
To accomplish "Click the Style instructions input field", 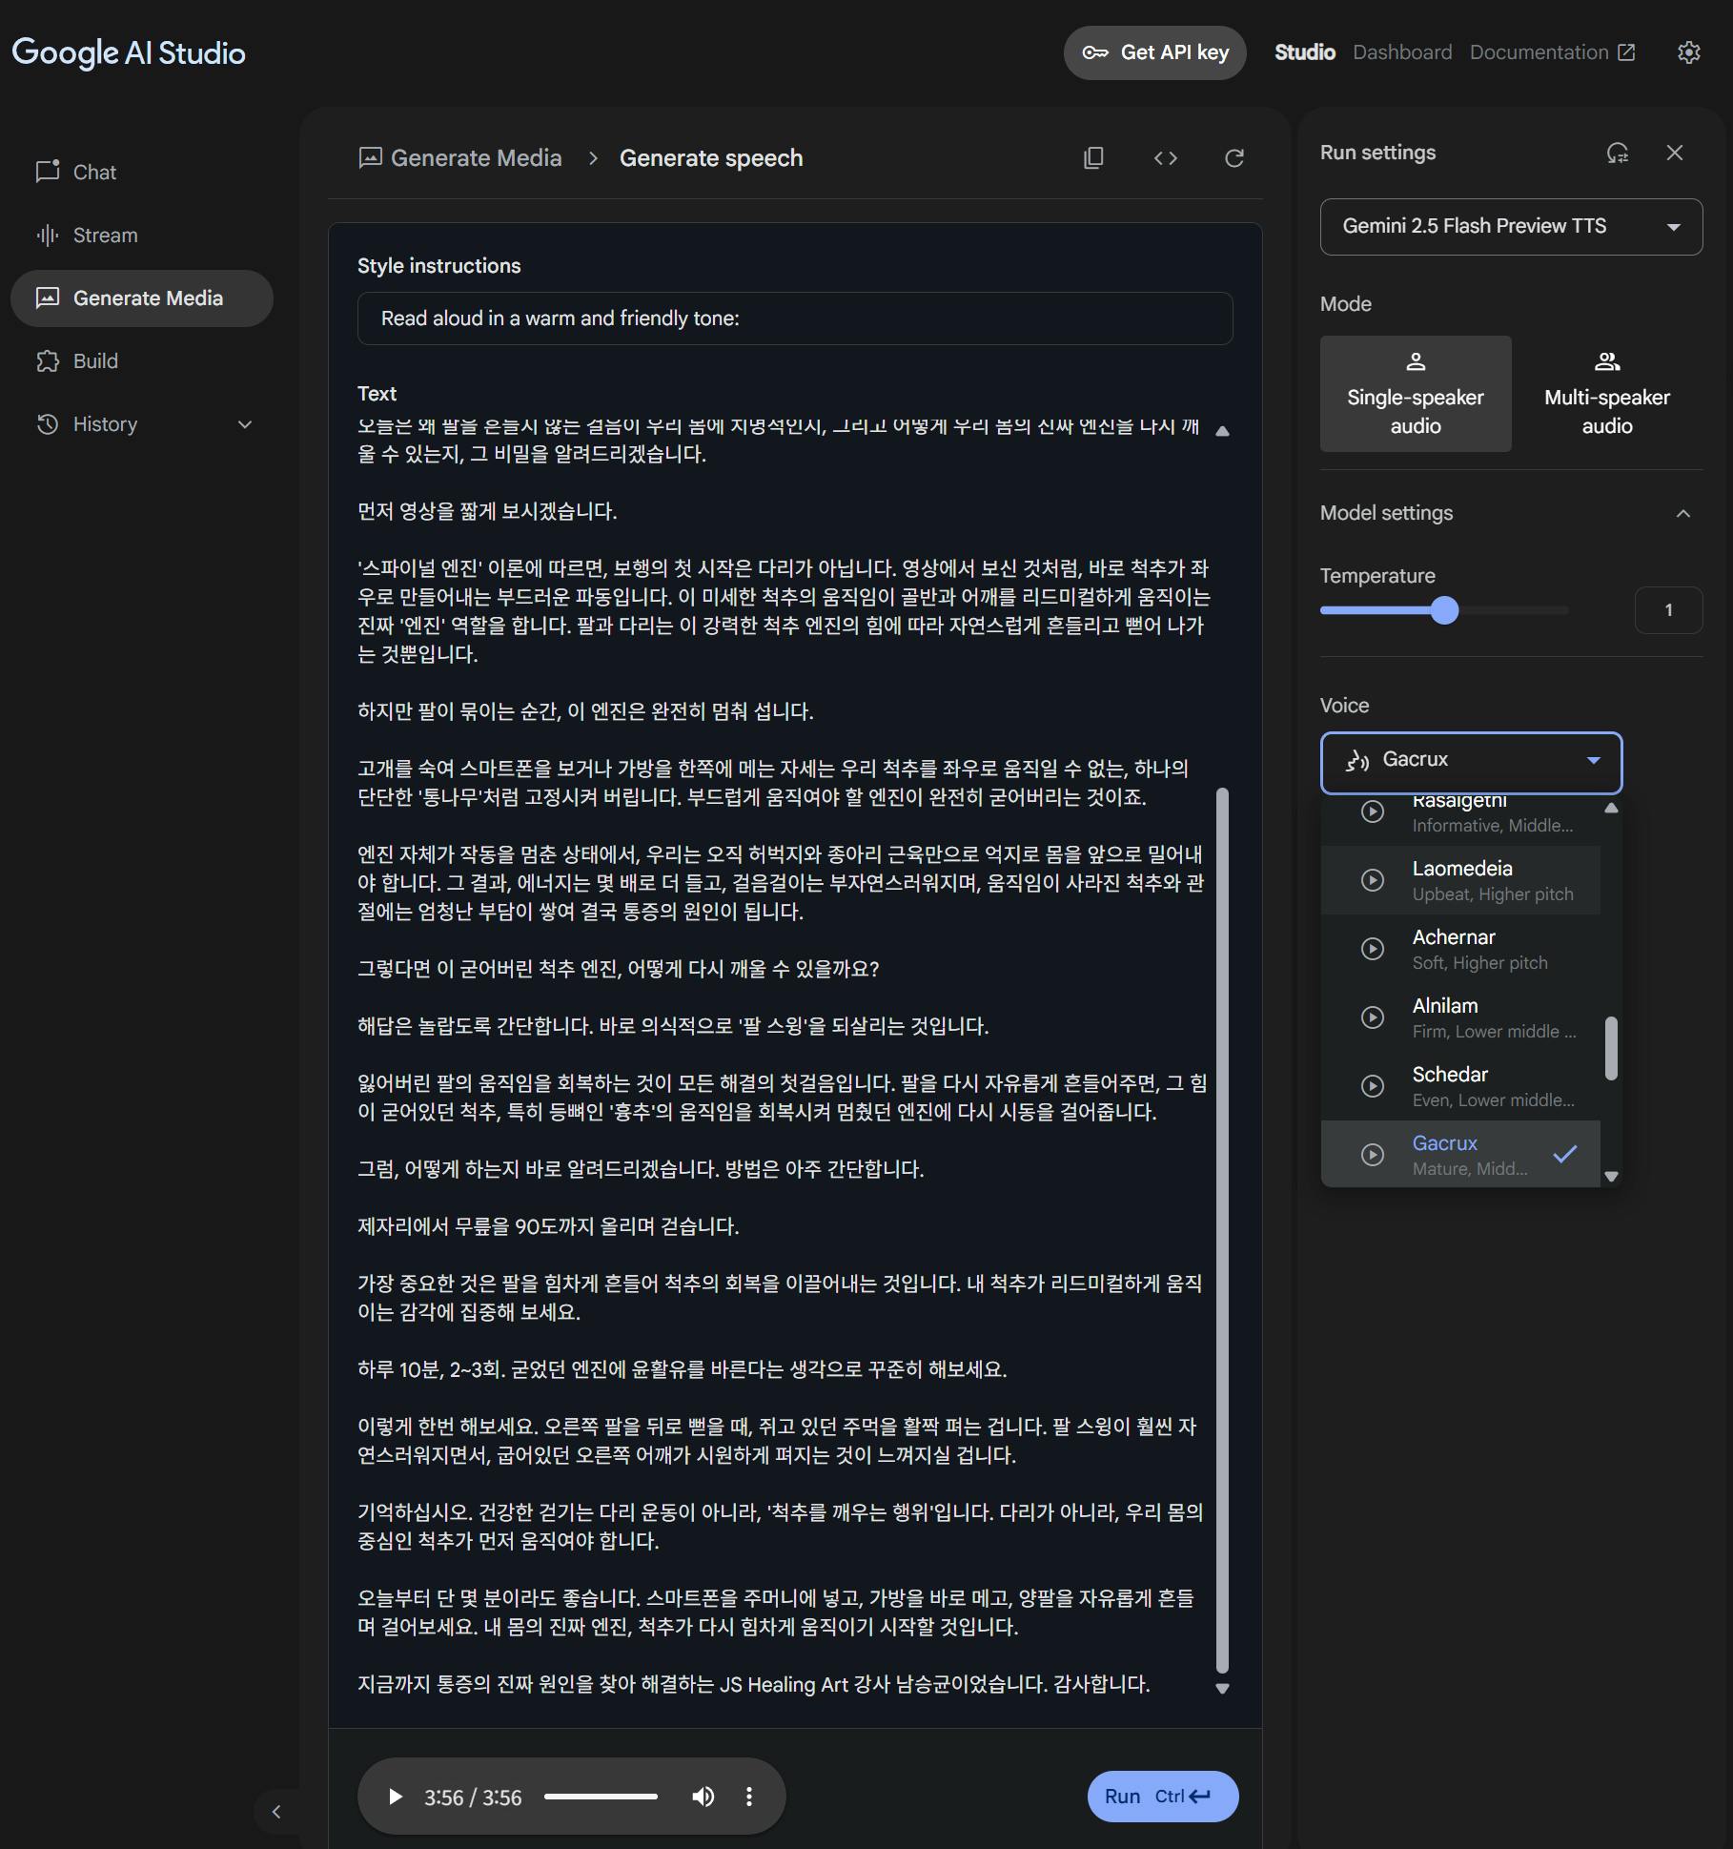I will click(795, 318).
